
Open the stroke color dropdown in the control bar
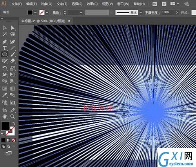click(47, 13)
